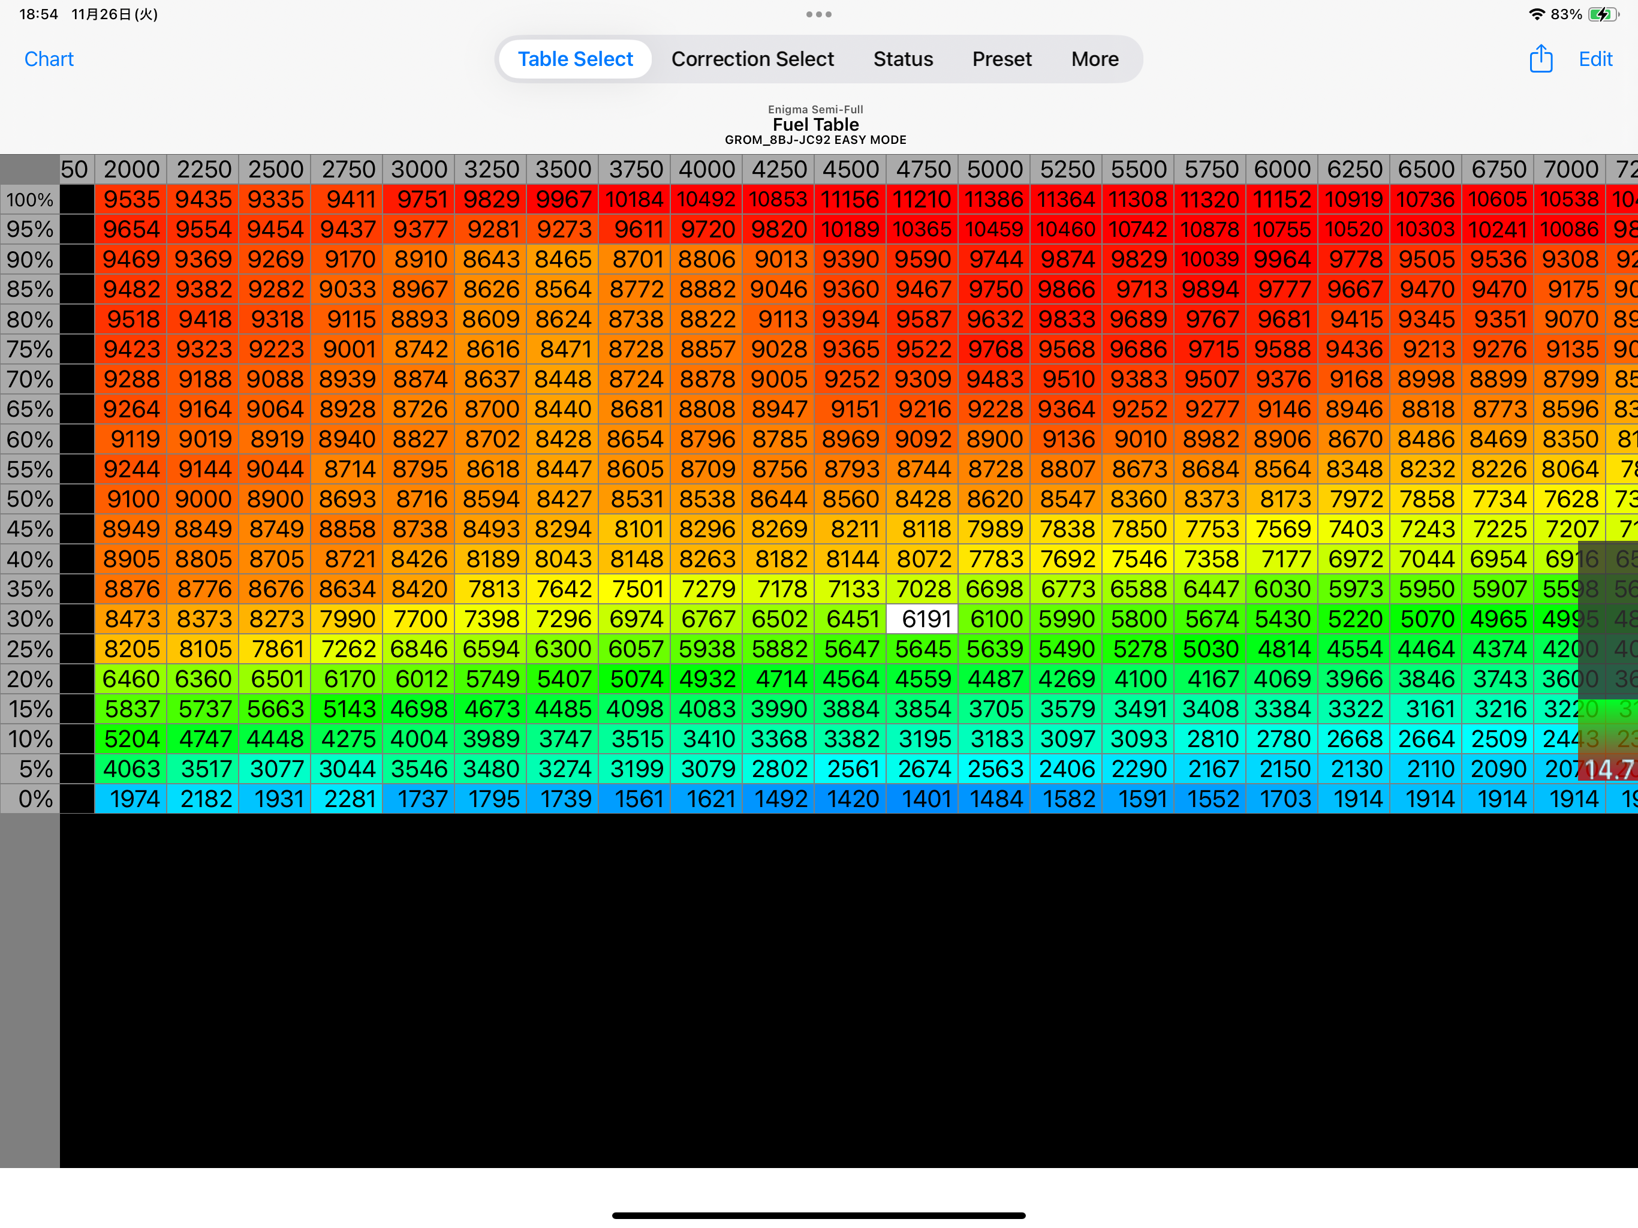This screenshot has height=1228, width=1638.
Task: Select cell with value 7028
Action: tap(923, 589)
